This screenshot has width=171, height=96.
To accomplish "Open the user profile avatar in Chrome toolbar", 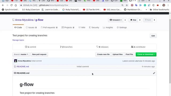I will tap(164, 5).
